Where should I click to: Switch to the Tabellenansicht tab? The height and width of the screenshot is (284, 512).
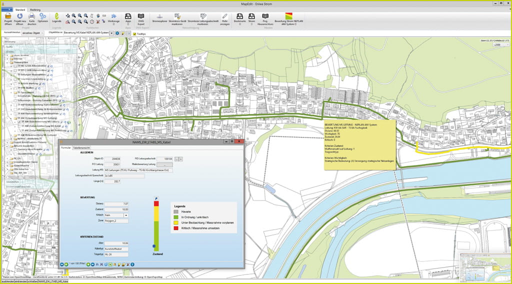[81, 148]
